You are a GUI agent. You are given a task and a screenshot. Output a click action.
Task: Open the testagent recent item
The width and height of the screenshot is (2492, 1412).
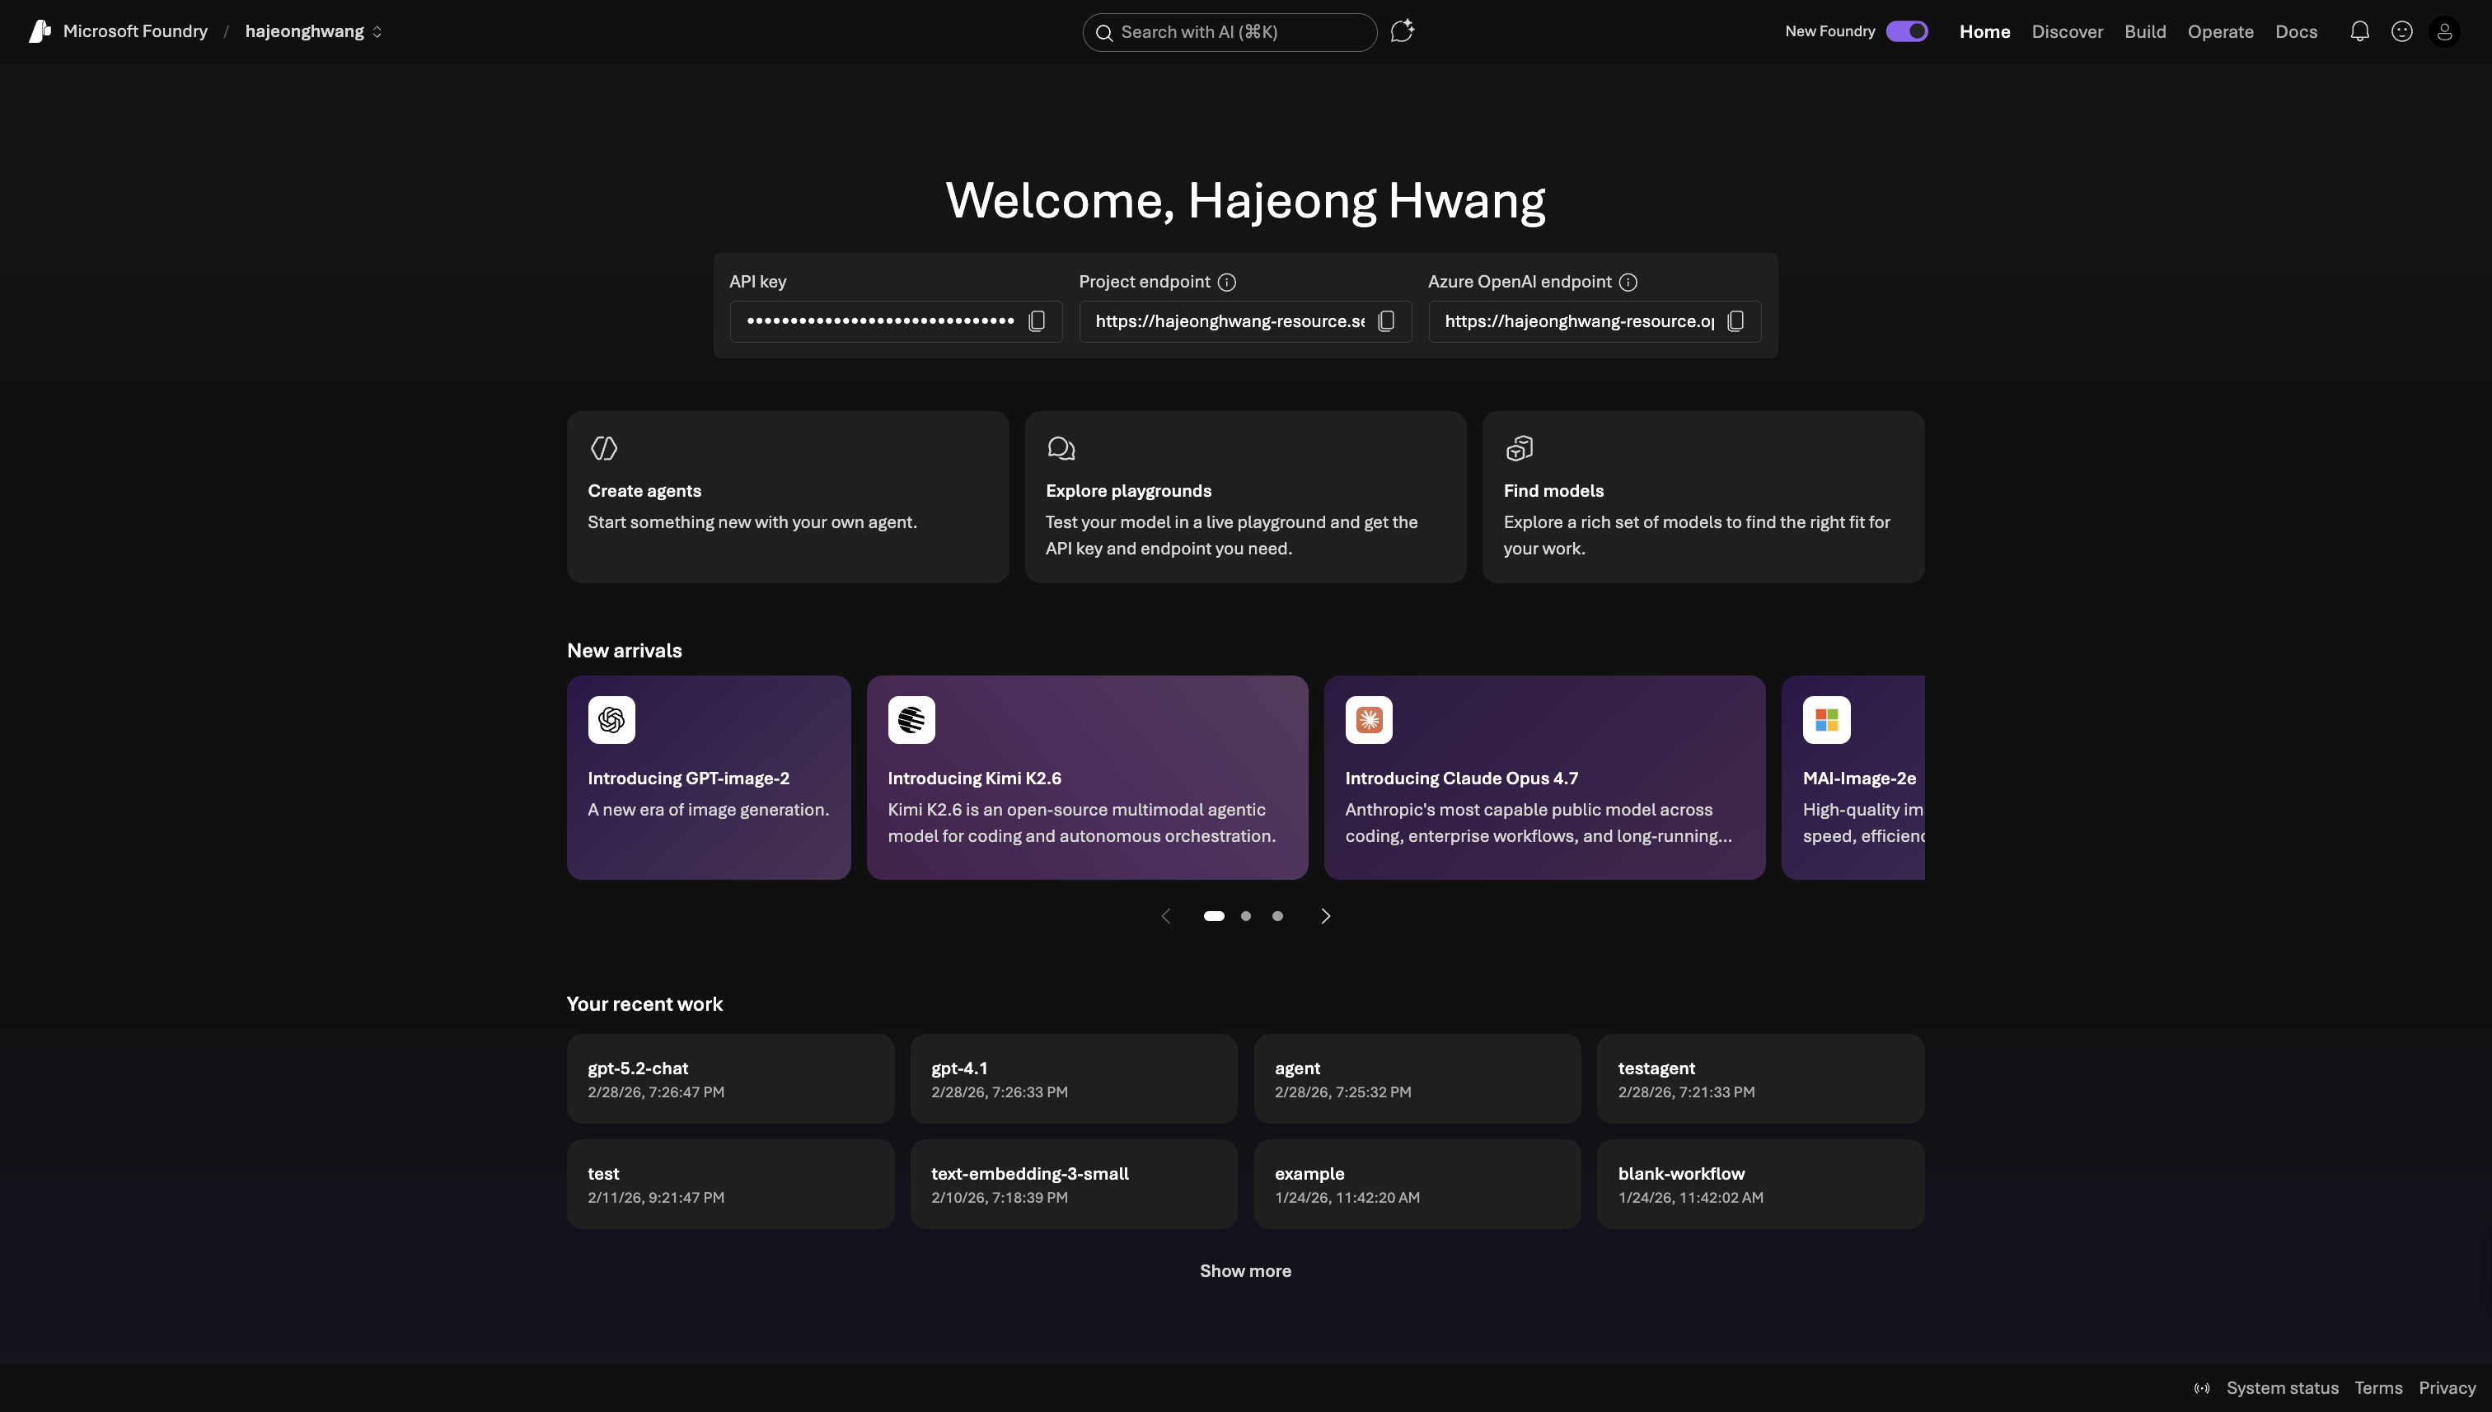[x=1760, y=1078]
